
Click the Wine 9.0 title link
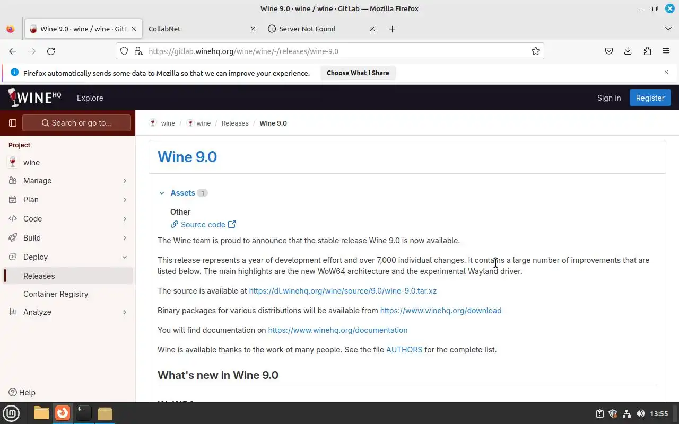pyautogui.click(x=187, y=157)
